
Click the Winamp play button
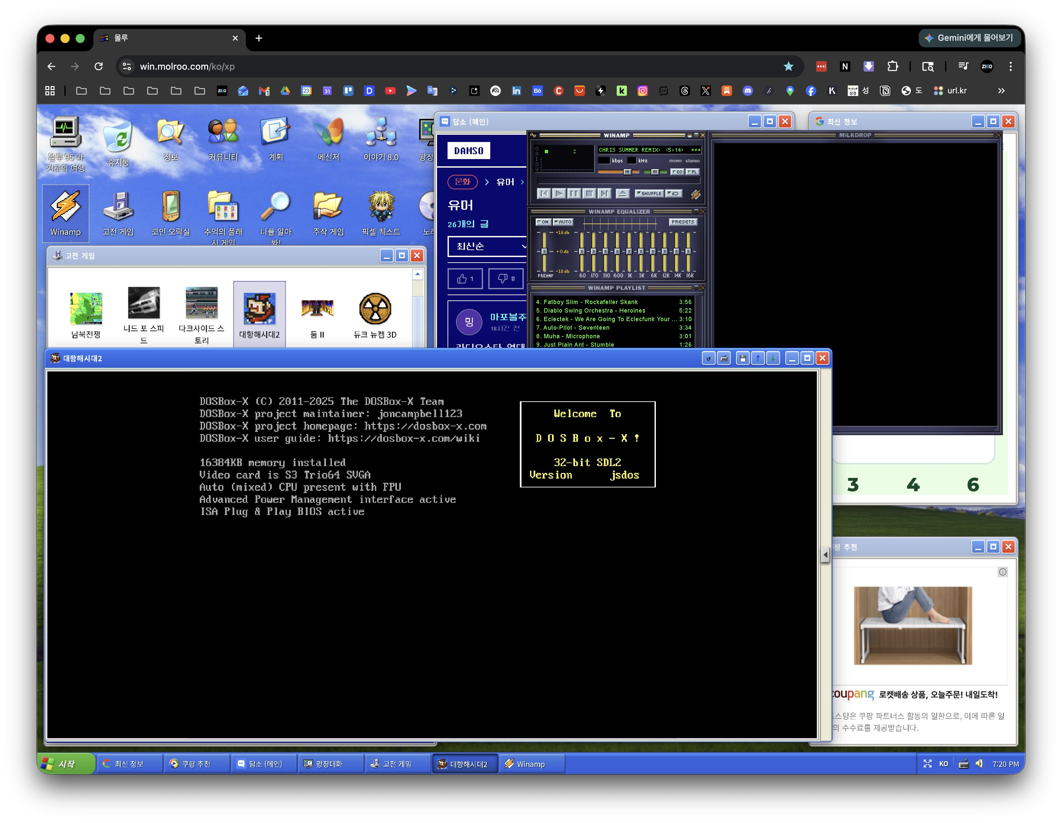pyautogui.click(x=559, y=194)
